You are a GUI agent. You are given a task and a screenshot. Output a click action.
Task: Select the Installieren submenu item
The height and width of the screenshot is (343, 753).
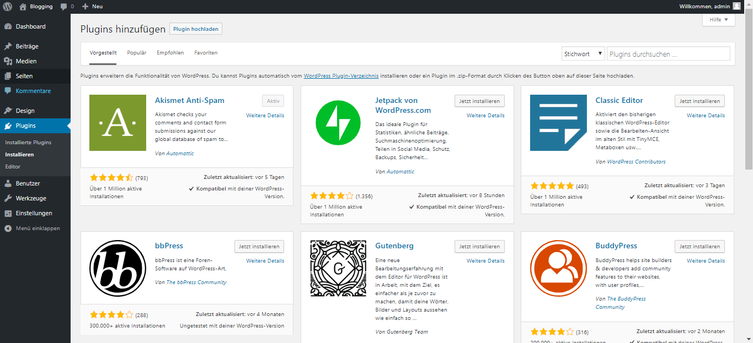pos(19,154)
